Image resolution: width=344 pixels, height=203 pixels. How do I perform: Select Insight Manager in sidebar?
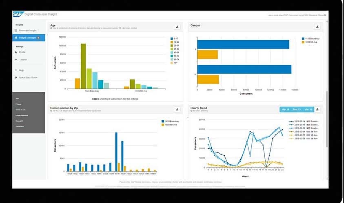point(28,38)
